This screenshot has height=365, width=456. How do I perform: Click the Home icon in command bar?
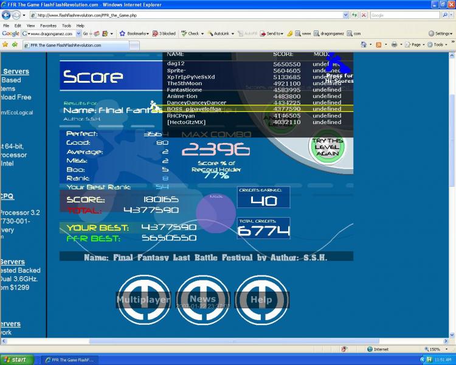tap(364, 44)
